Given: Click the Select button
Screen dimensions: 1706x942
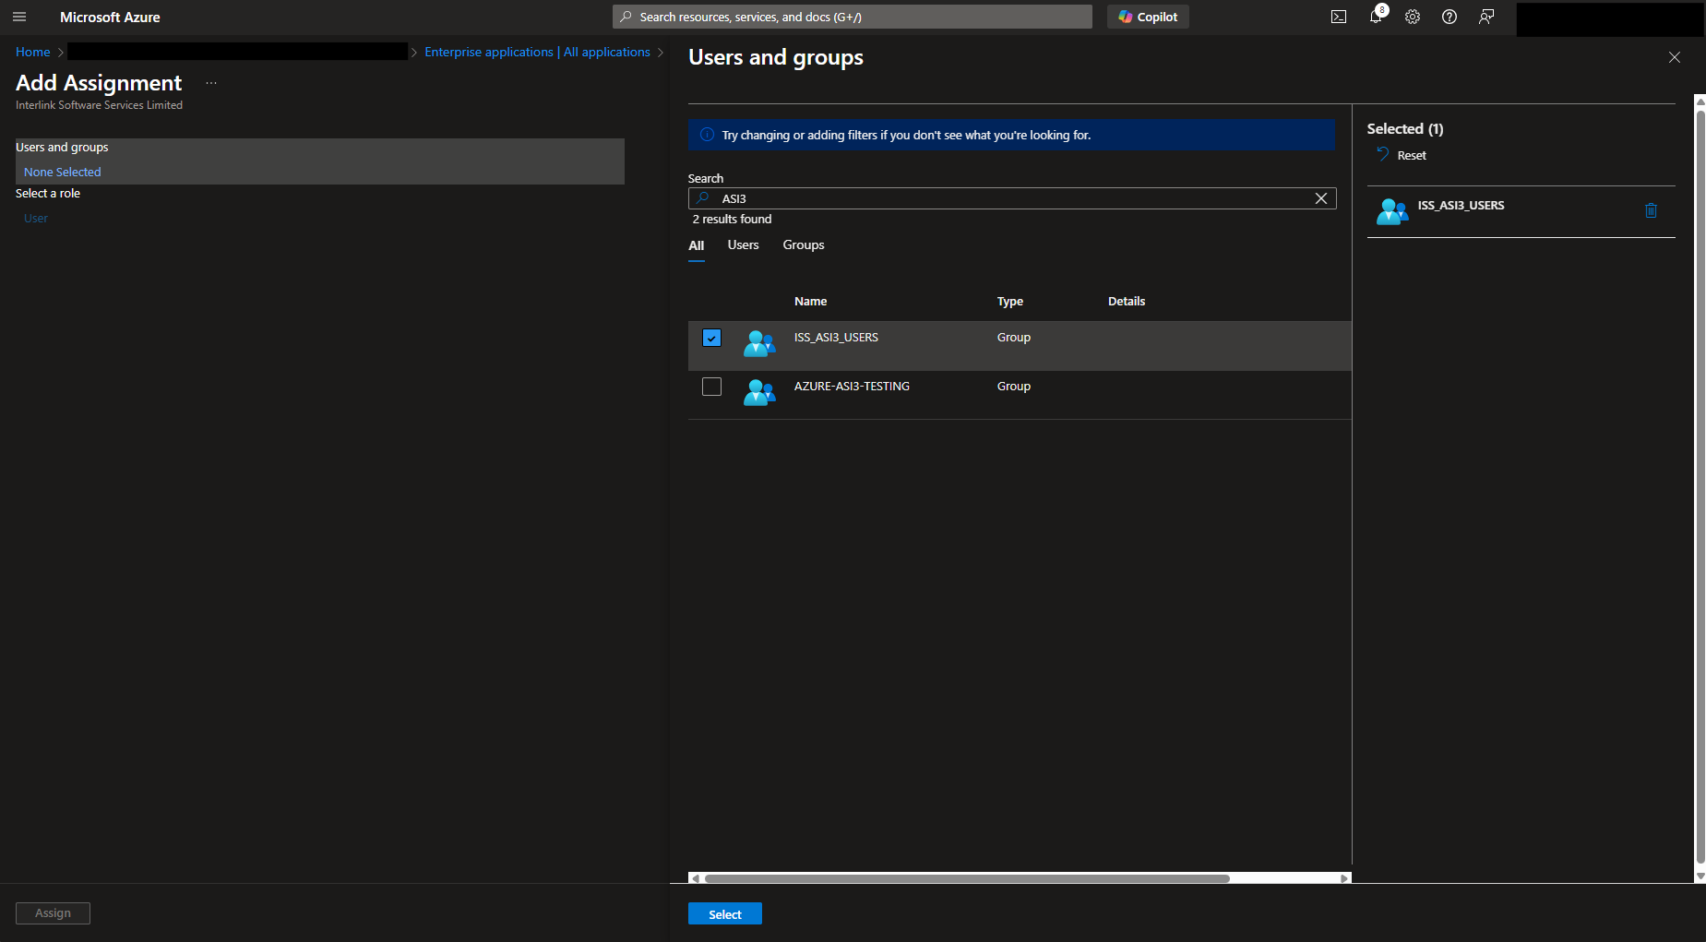Looking at the screenshot, I should point(725,913).
